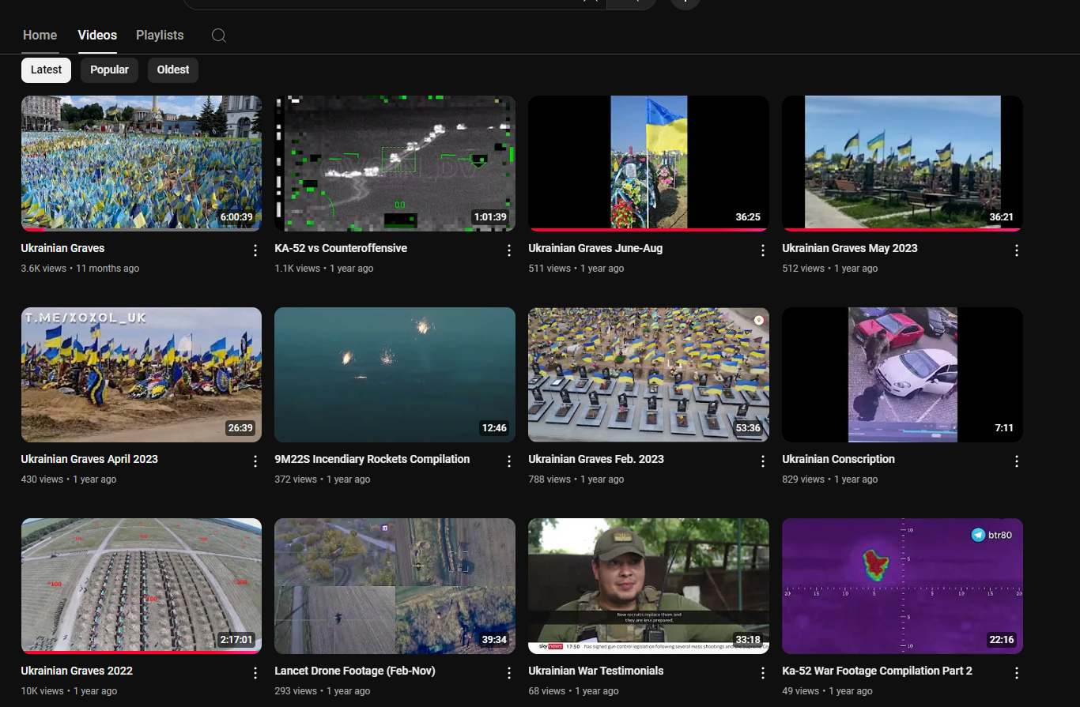The height and width of the screenshot is (707, 1080).
Task: Click three-dot menu beside Ukrainian Graves April 2023
Action: (x=255, y=461)
